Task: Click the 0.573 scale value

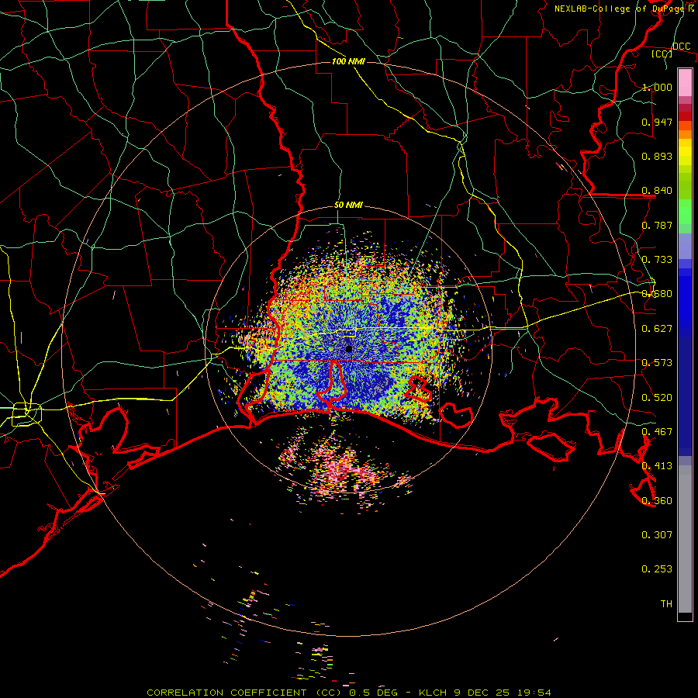Action: tap(657, 363)
